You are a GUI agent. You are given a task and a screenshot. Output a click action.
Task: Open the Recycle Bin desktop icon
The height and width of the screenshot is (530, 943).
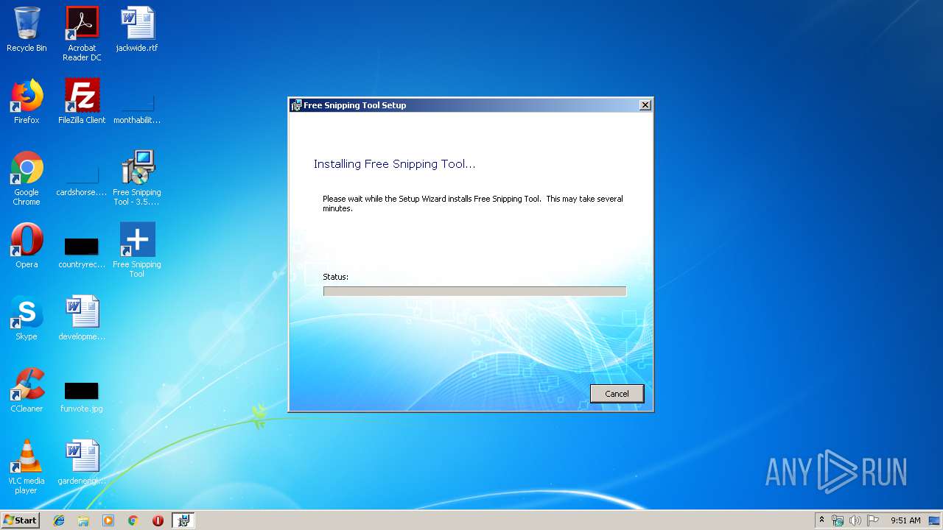click(27, 29)
